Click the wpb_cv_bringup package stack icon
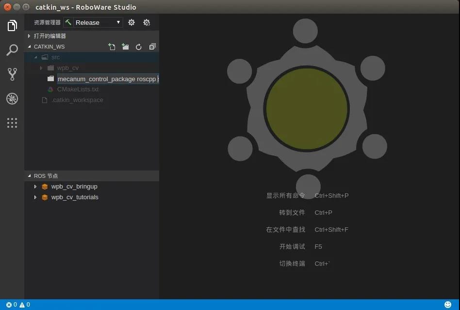Screen dimensions: 460x310 (x=45, y=187)
